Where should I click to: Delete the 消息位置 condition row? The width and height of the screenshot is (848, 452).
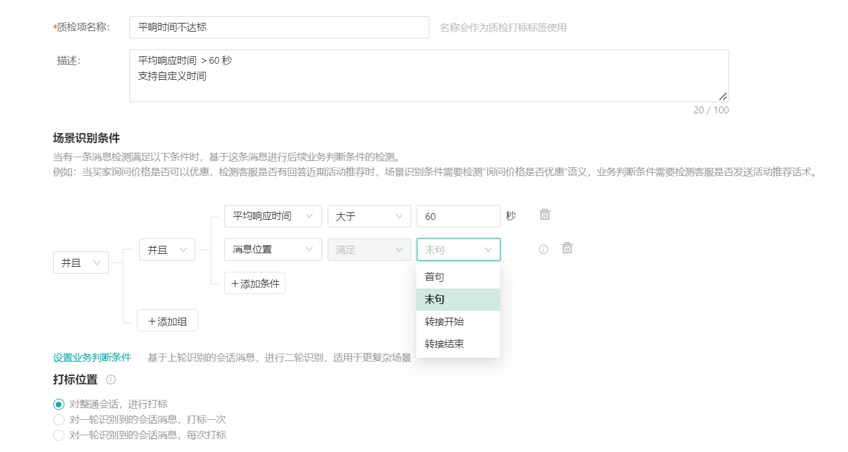pyautogui.click(x=567, y=248)
